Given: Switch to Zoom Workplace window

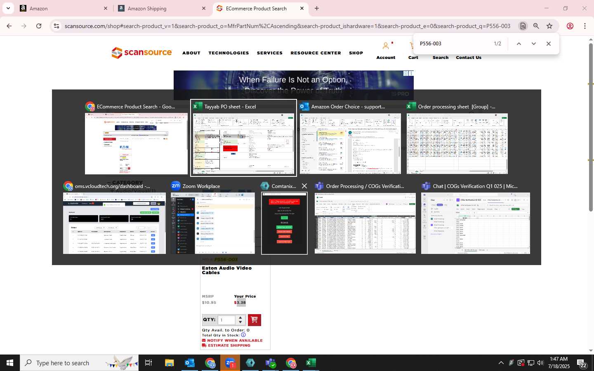Looking at the screenshot, I should tap(213, 218).
